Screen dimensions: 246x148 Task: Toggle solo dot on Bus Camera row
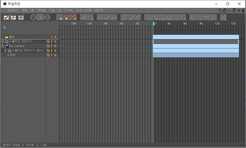55,46
